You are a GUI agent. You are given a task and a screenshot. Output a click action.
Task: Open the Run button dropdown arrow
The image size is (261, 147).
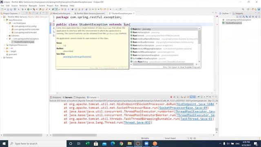[x=31, y=9]
